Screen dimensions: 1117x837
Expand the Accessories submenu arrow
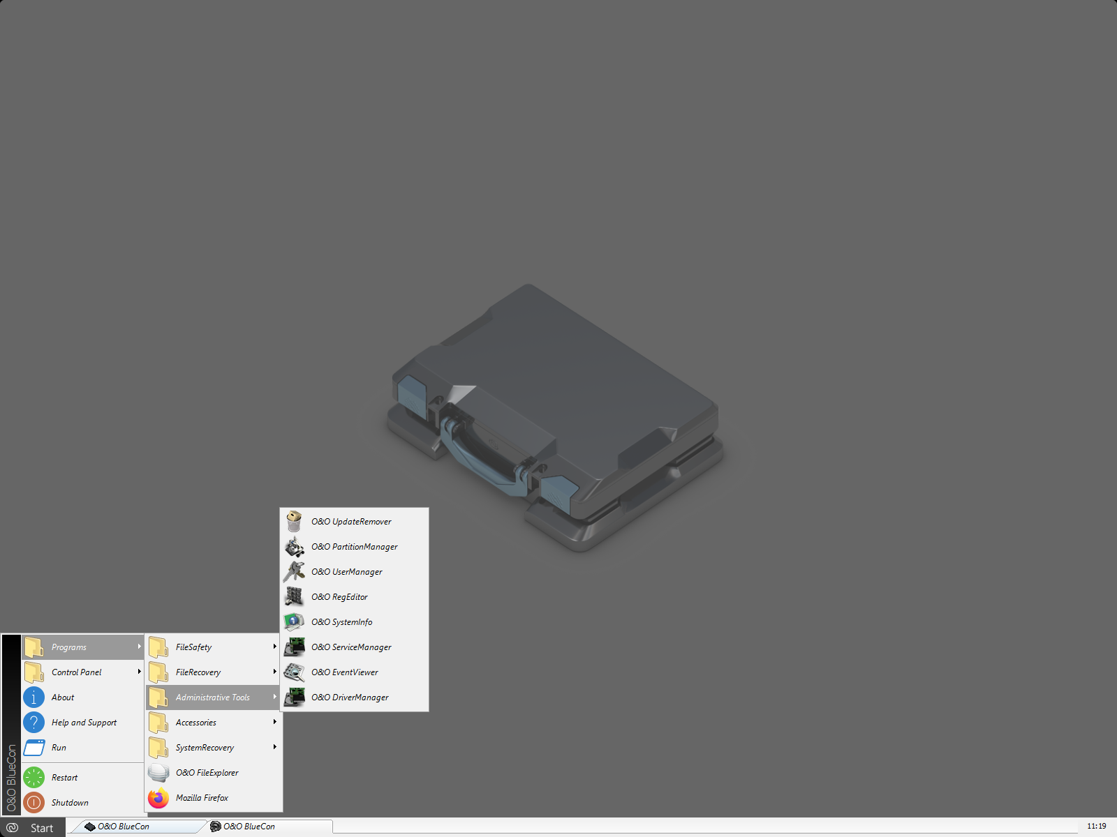pyautogui.click(x=275, y=722)
